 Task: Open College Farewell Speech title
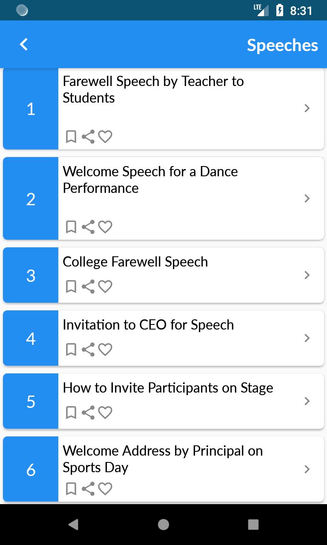point(135,262)
